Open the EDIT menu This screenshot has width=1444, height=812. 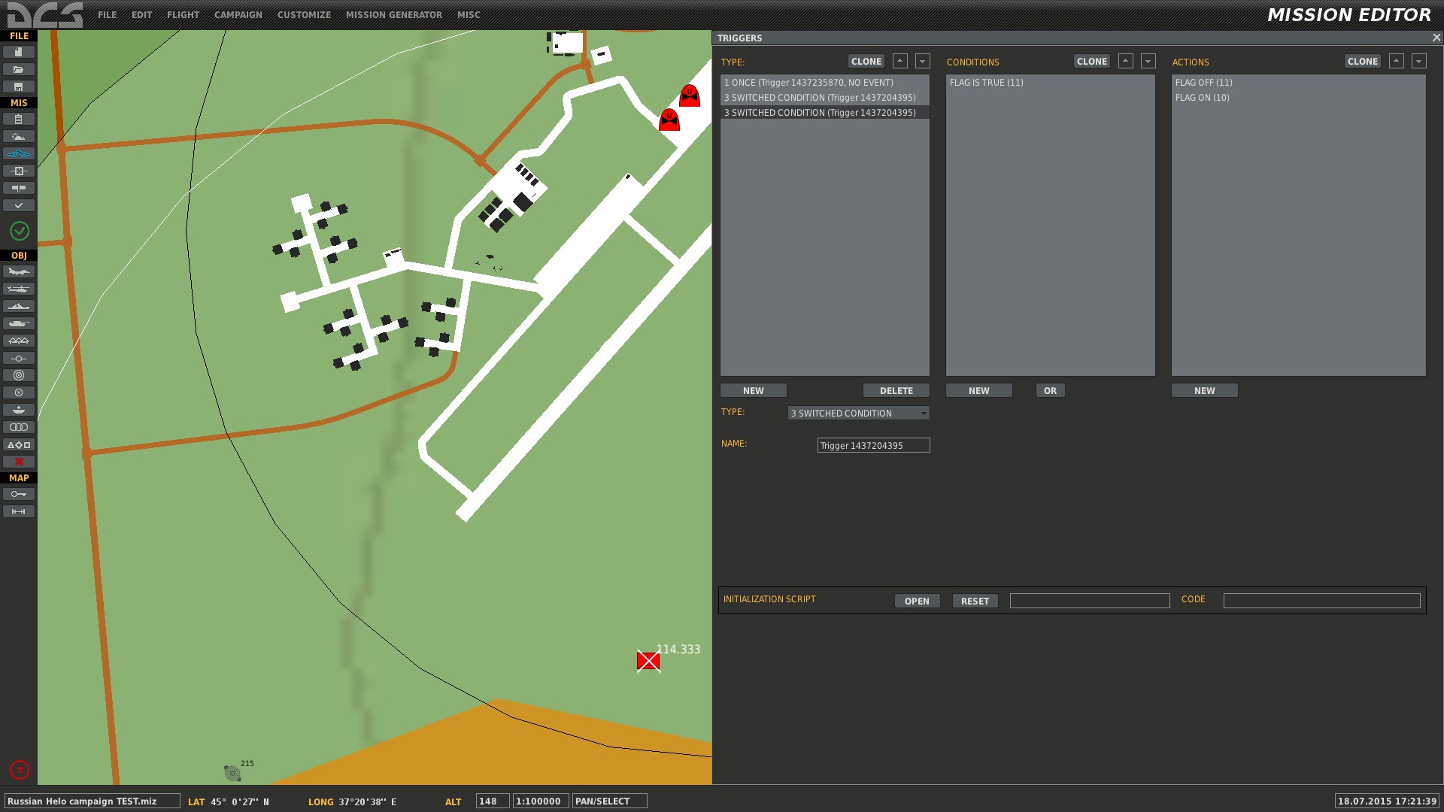point(141,15)
